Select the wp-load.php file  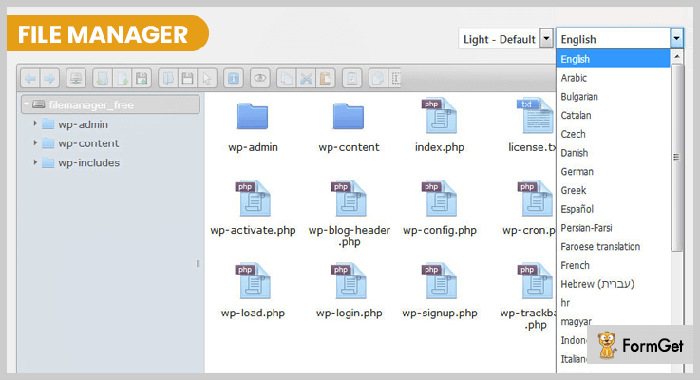coord(254,291)
